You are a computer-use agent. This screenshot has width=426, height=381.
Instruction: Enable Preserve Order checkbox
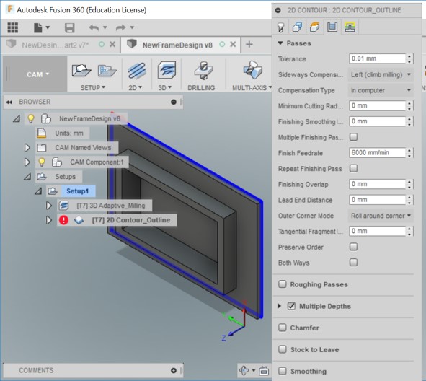(x=353, y=247)
